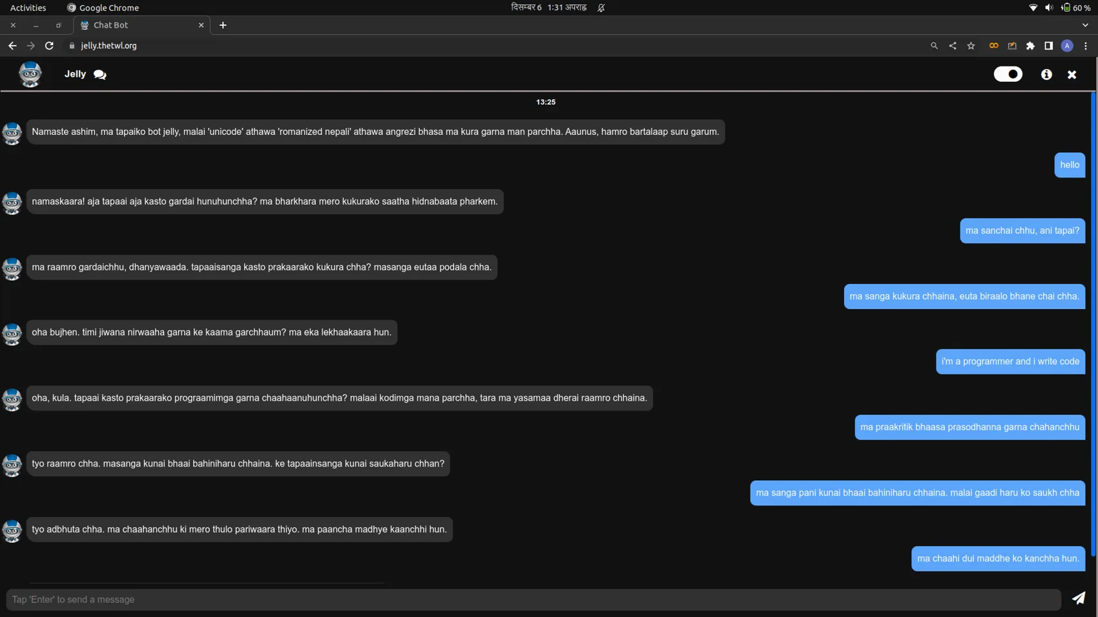Select the Chat Bot tab
Screen dimensions: 1098x617
click(141, 25)
